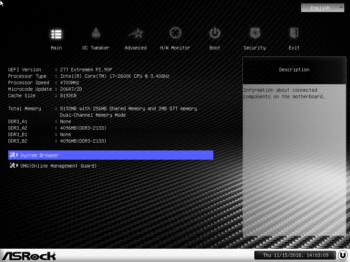Click the OC Tweaker rocket icon
Viewport: 350px width, 262px height.
96,33
